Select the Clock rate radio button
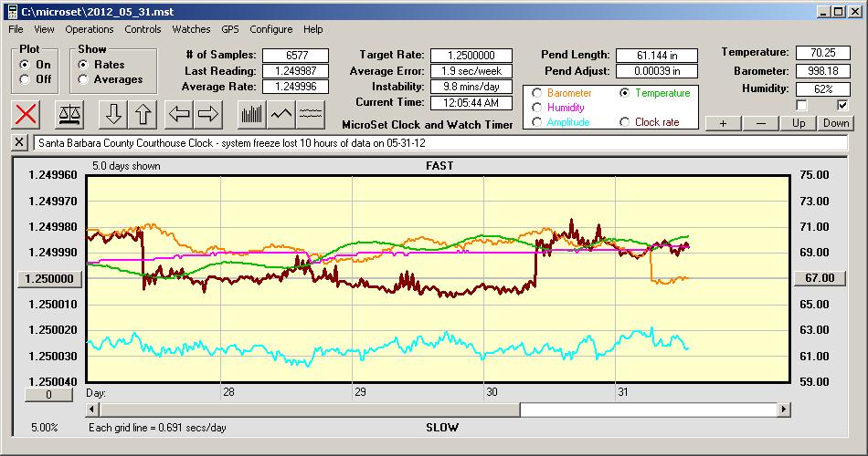868x456 pixels. coord(624,122)
